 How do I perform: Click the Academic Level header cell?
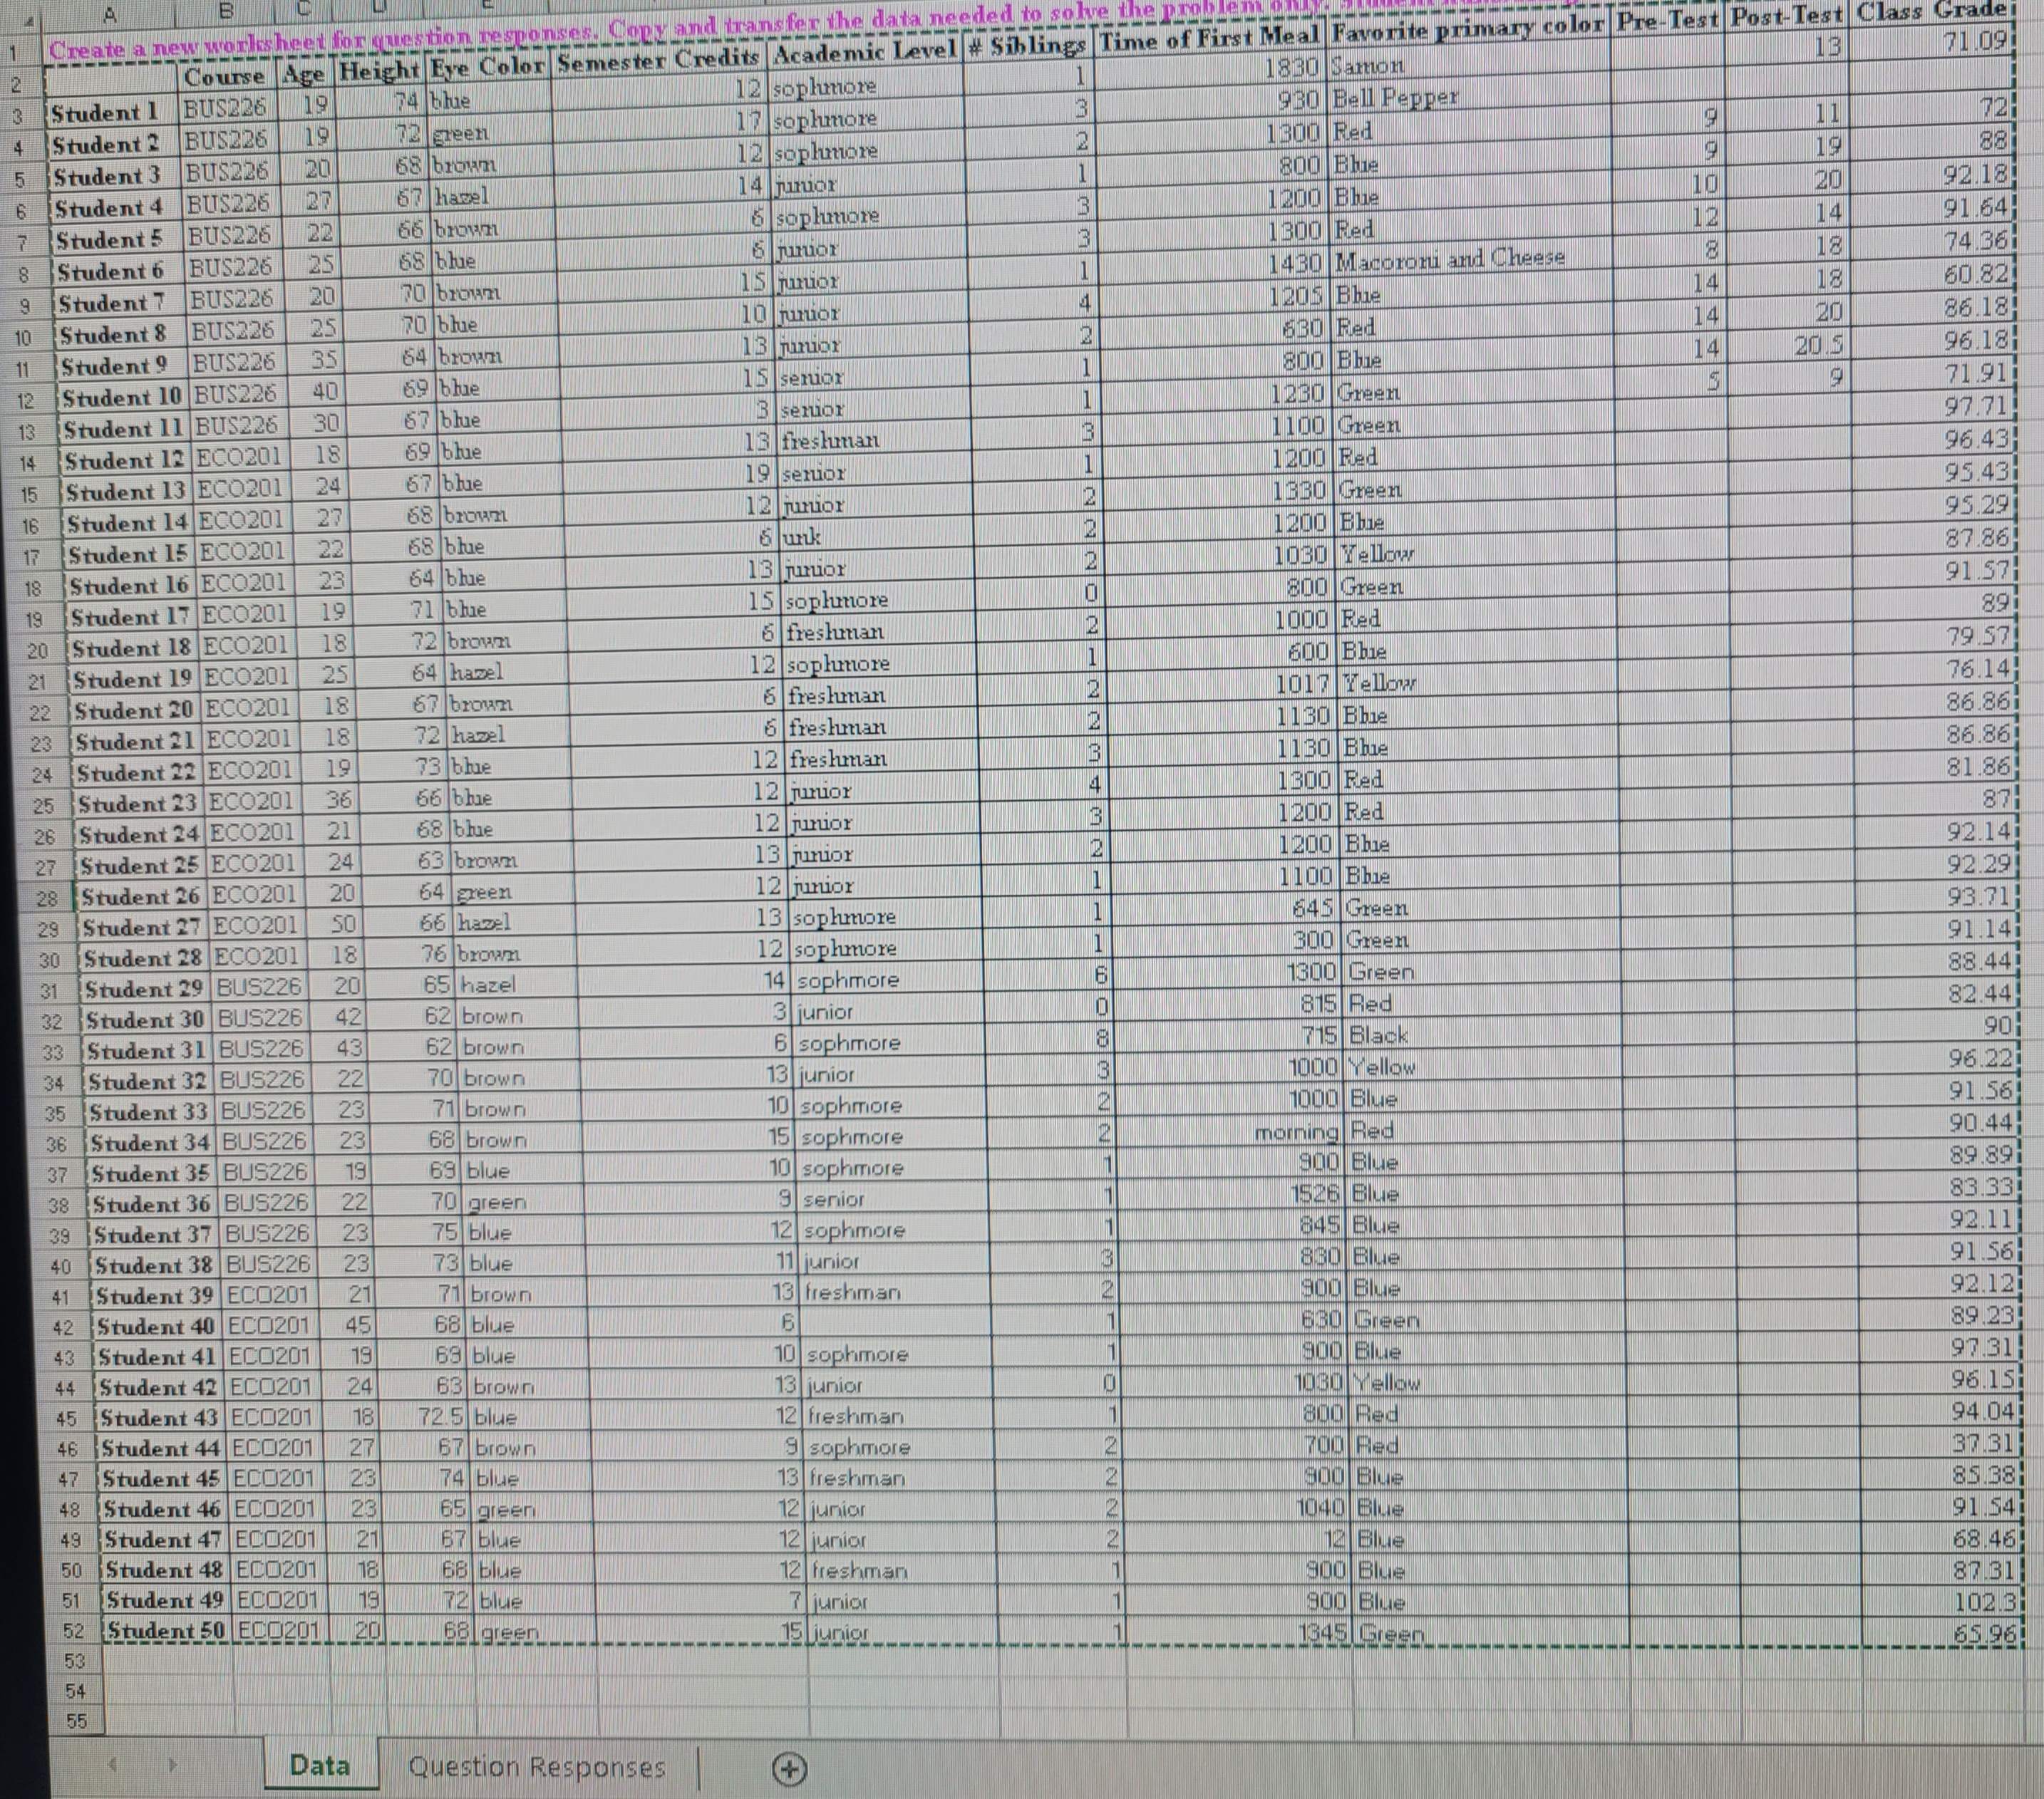[x=864, y=52]
